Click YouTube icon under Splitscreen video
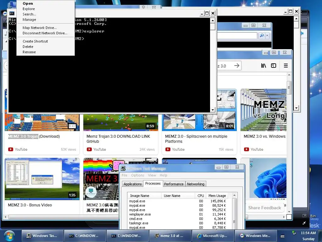Image resolution: width=322 pixels, height=242 pixels. pos(168,149)
